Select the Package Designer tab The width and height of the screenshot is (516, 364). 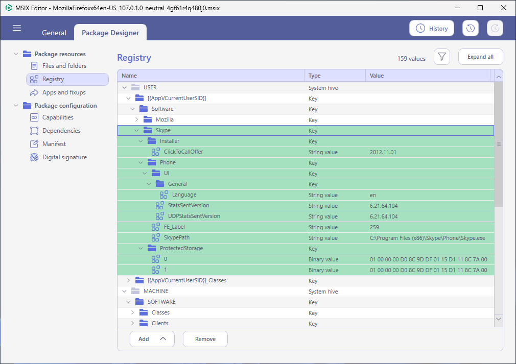pyautogui.click(x=110, y=33)
